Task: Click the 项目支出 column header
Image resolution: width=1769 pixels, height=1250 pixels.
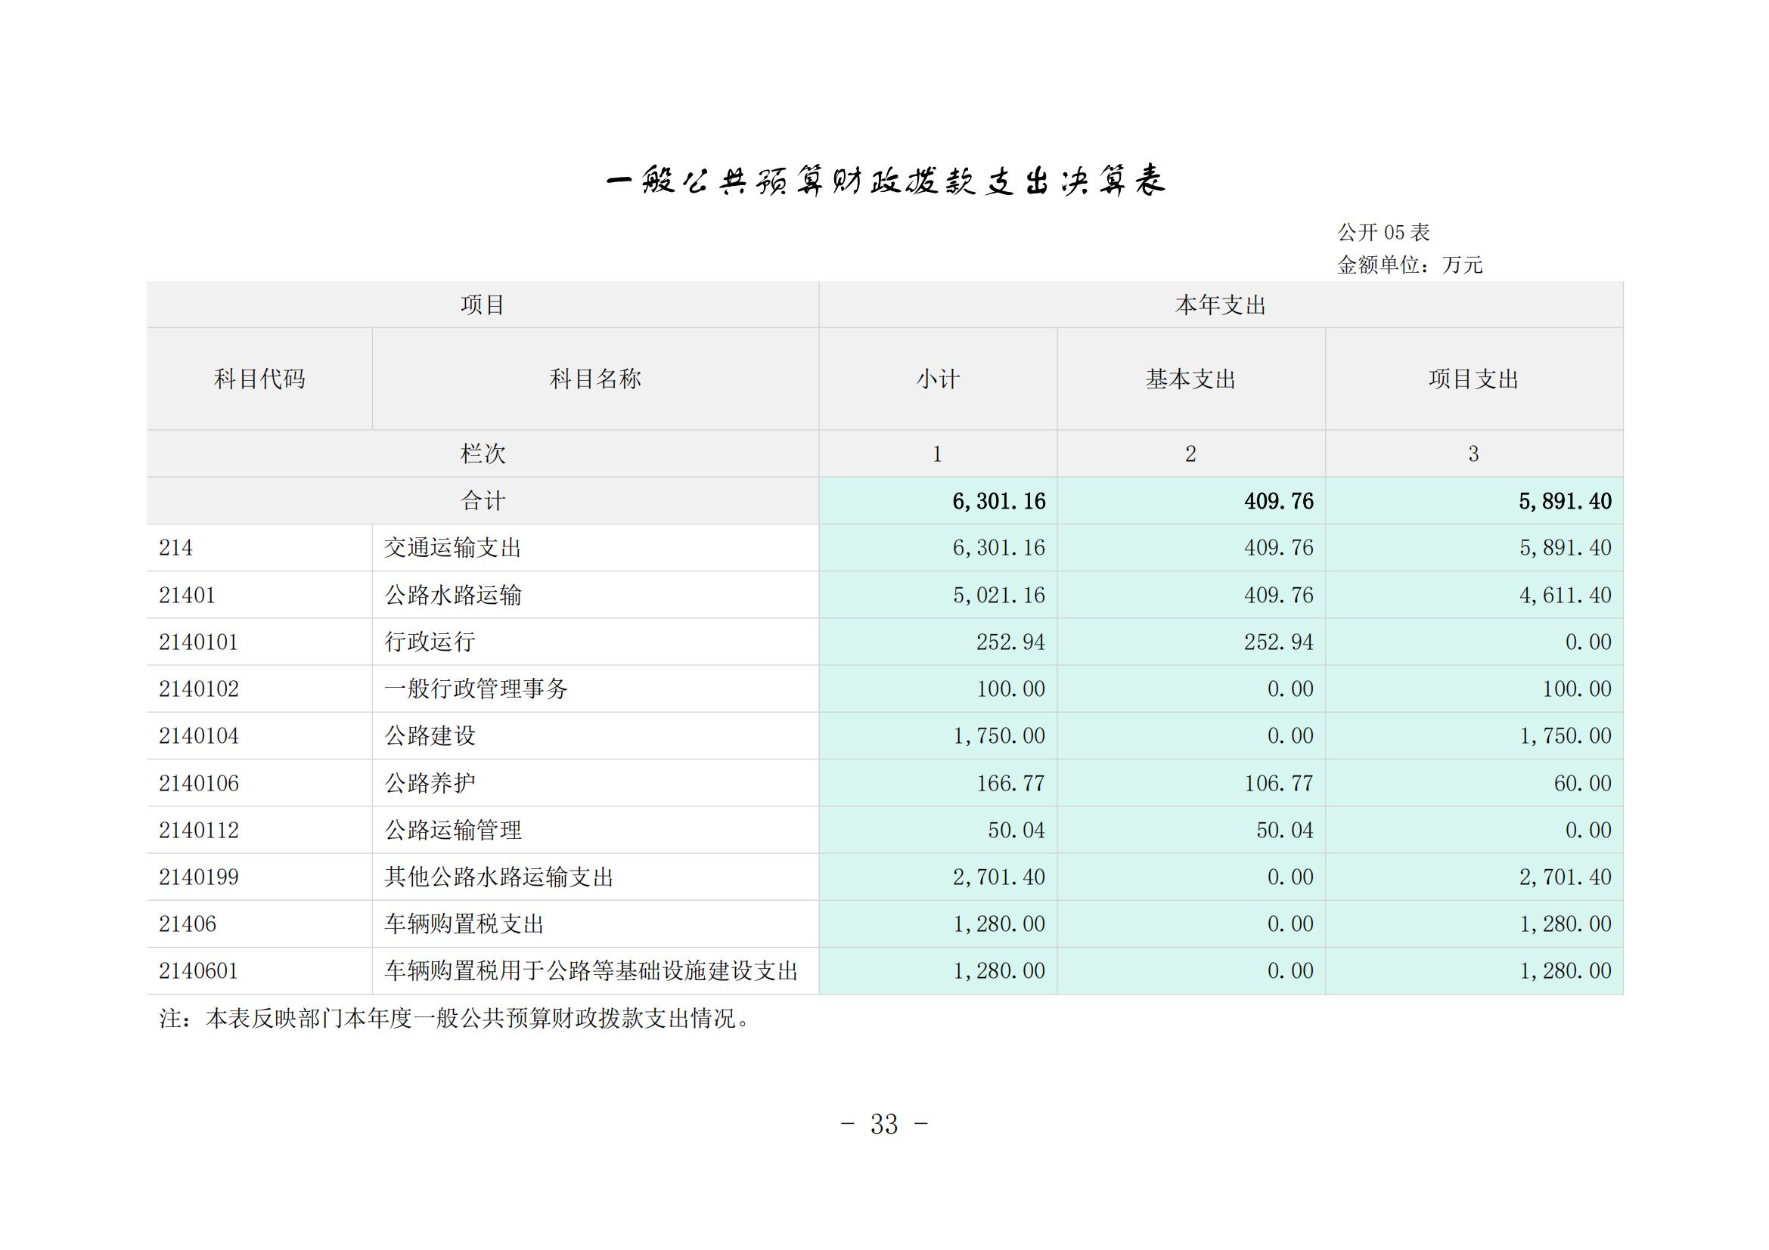Action: pyautogui.click(x=1474, y=379)
